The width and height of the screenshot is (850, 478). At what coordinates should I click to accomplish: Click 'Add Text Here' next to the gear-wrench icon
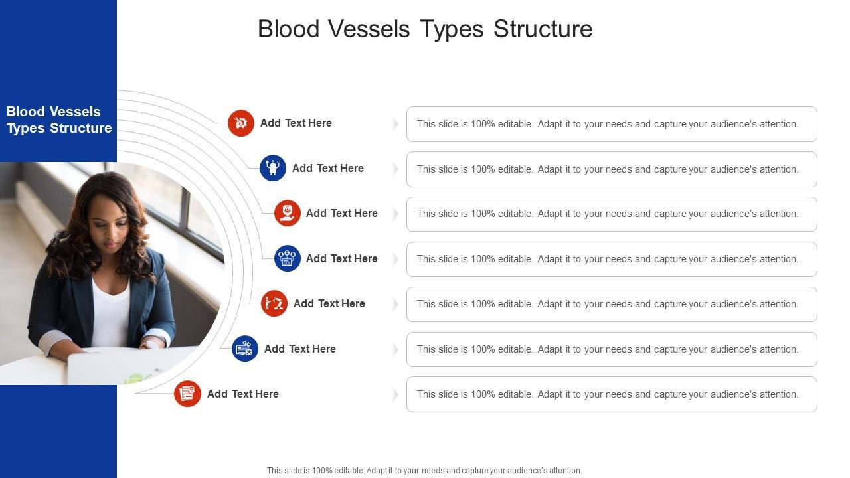click(296, 123)
